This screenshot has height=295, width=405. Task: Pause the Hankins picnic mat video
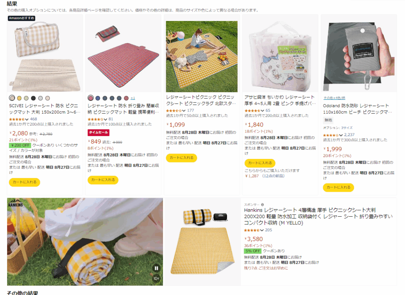point(156,268)
